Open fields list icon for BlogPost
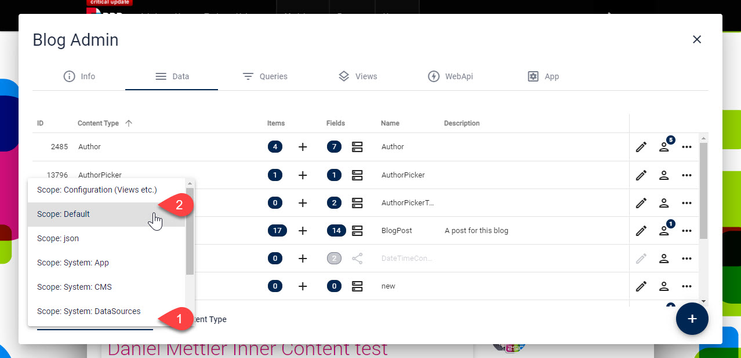The height and width of the screenshot is (358, 741). pos(357,230)
